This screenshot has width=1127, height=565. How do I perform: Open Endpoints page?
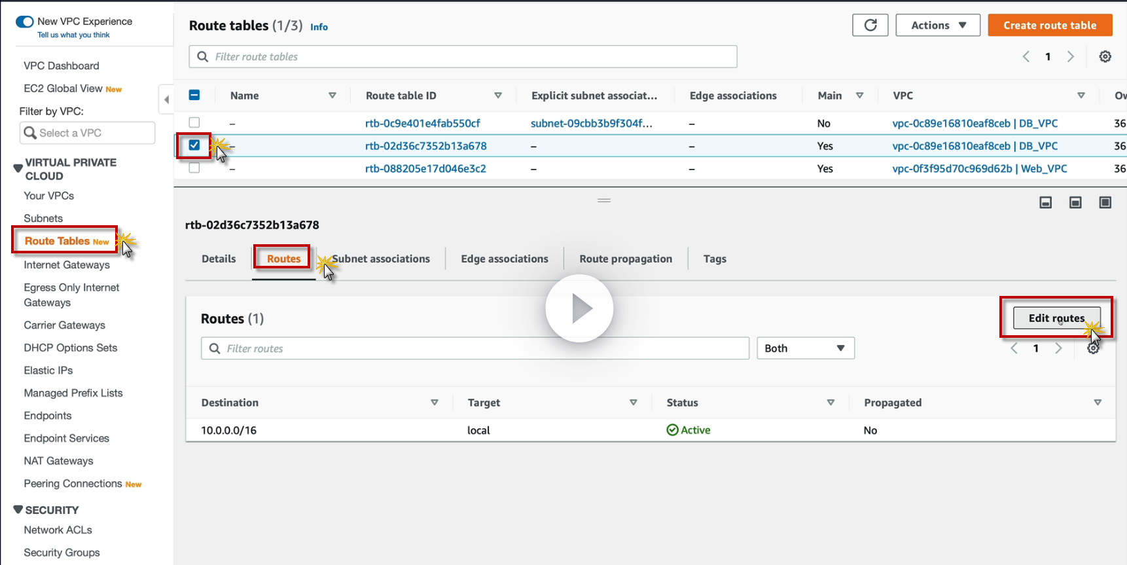[48, 416]
